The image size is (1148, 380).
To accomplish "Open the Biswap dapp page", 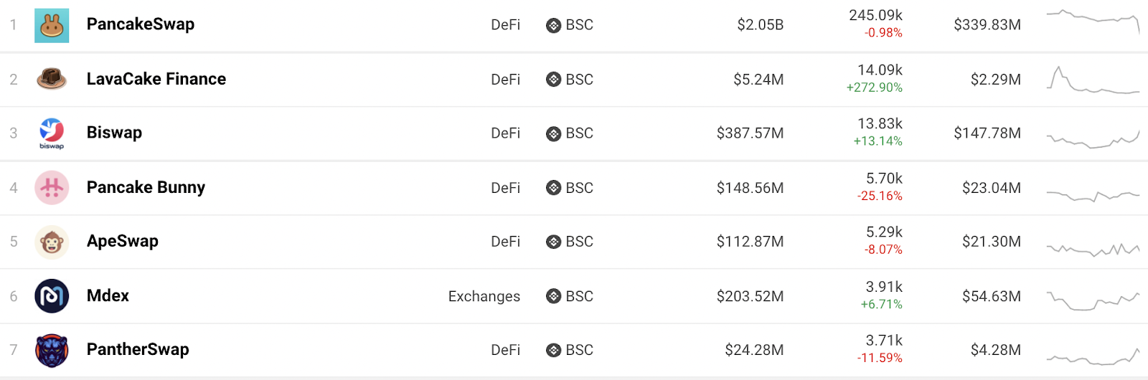I will point(114,133).
